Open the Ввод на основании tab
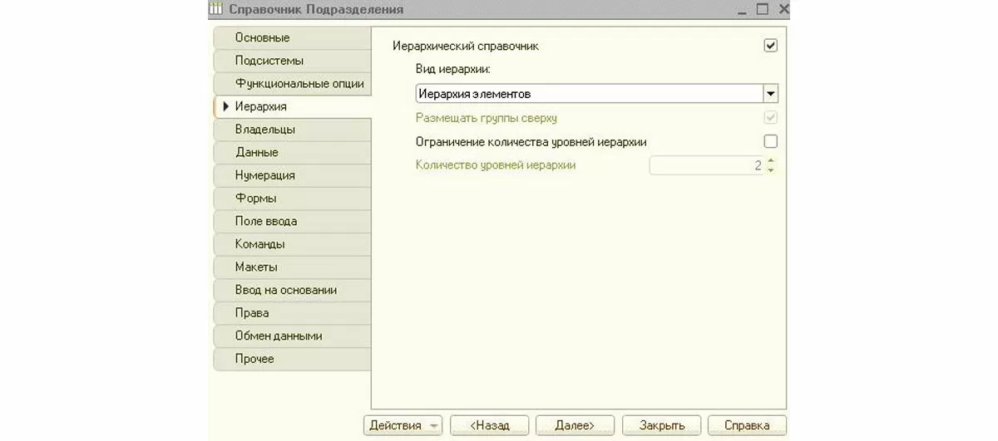Screen dimensions: 998x441 tap(292, 291)
